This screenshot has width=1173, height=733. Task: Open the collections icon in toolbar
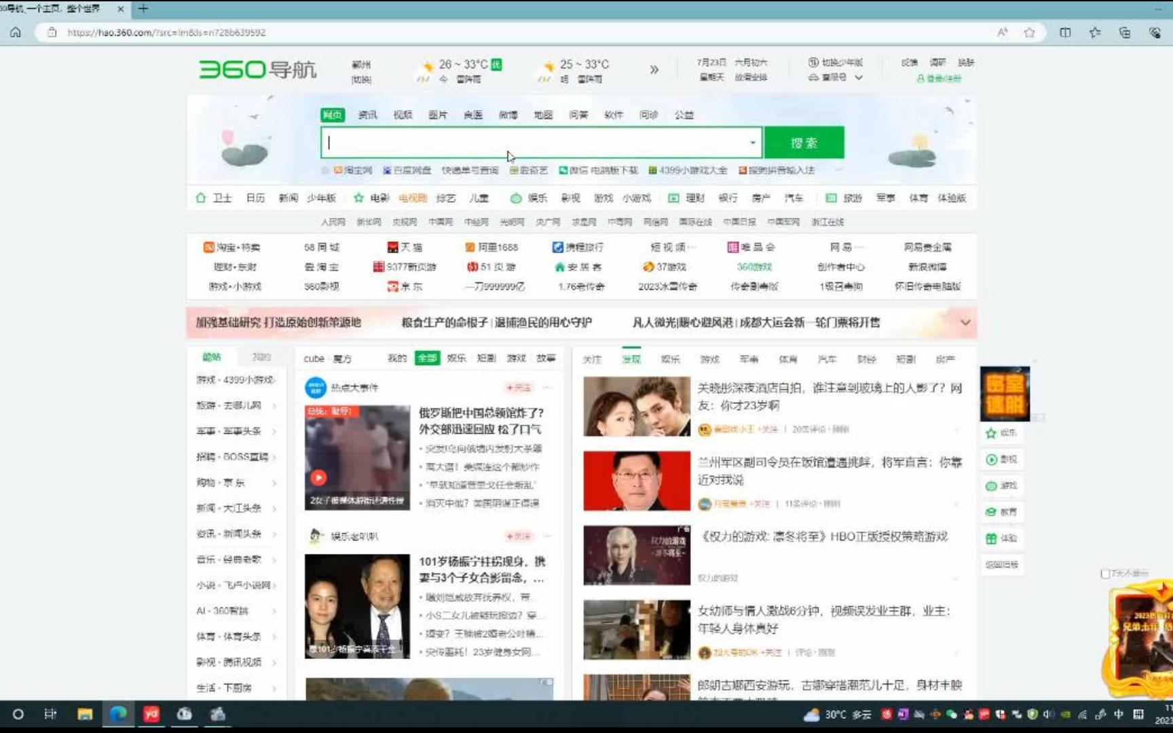(1124, 32)
